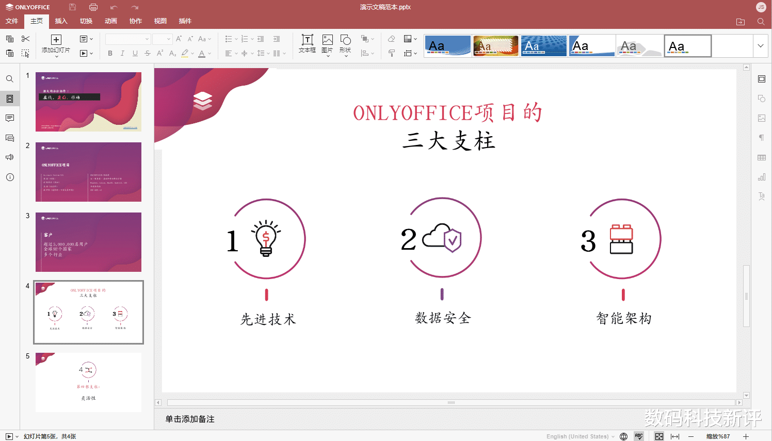
Task: Open the comments panel in the left sidebar
Action: click(9, 118)
